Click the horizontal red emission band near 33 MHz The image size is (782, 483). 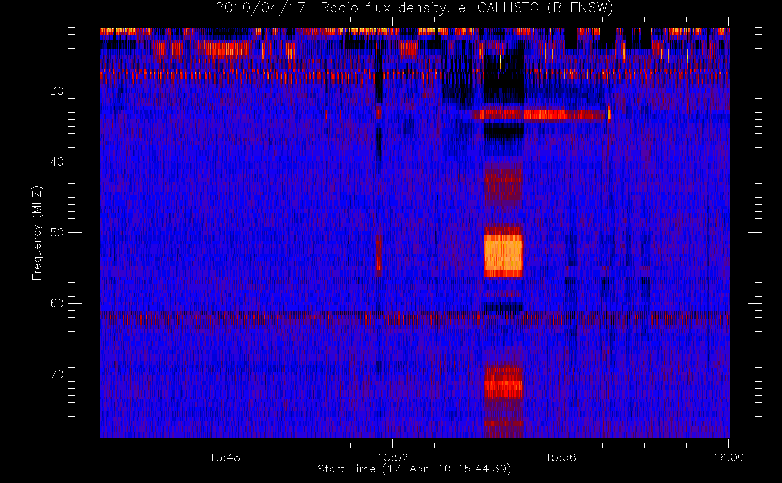[x=539, y=114]
